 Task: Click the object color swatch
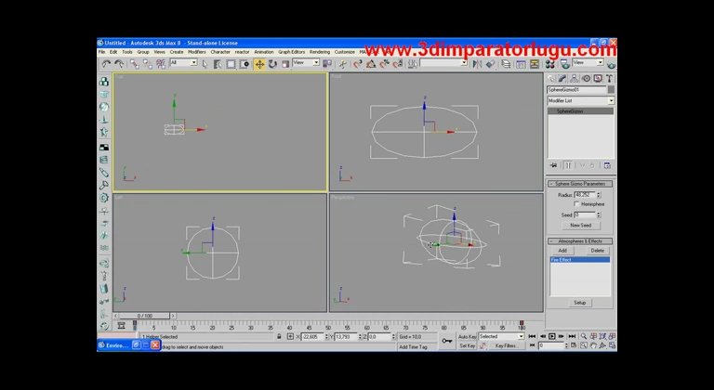click(611, 90)
